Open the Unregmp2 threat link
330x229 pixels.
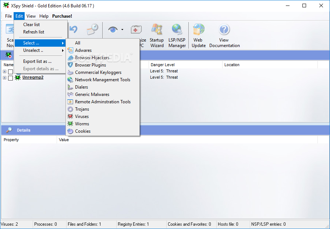33,78
